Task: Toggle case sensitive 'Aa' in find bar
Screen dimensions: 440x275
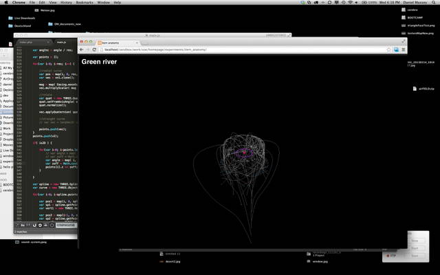Action: click(x=23, y=225)
